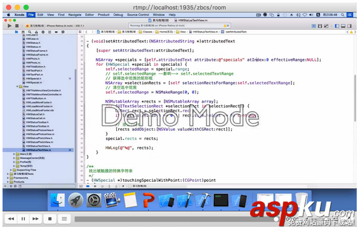Select HWStatusTextView.m in file navigator
This screenshot has height=230, width=358.
[38, 150]
